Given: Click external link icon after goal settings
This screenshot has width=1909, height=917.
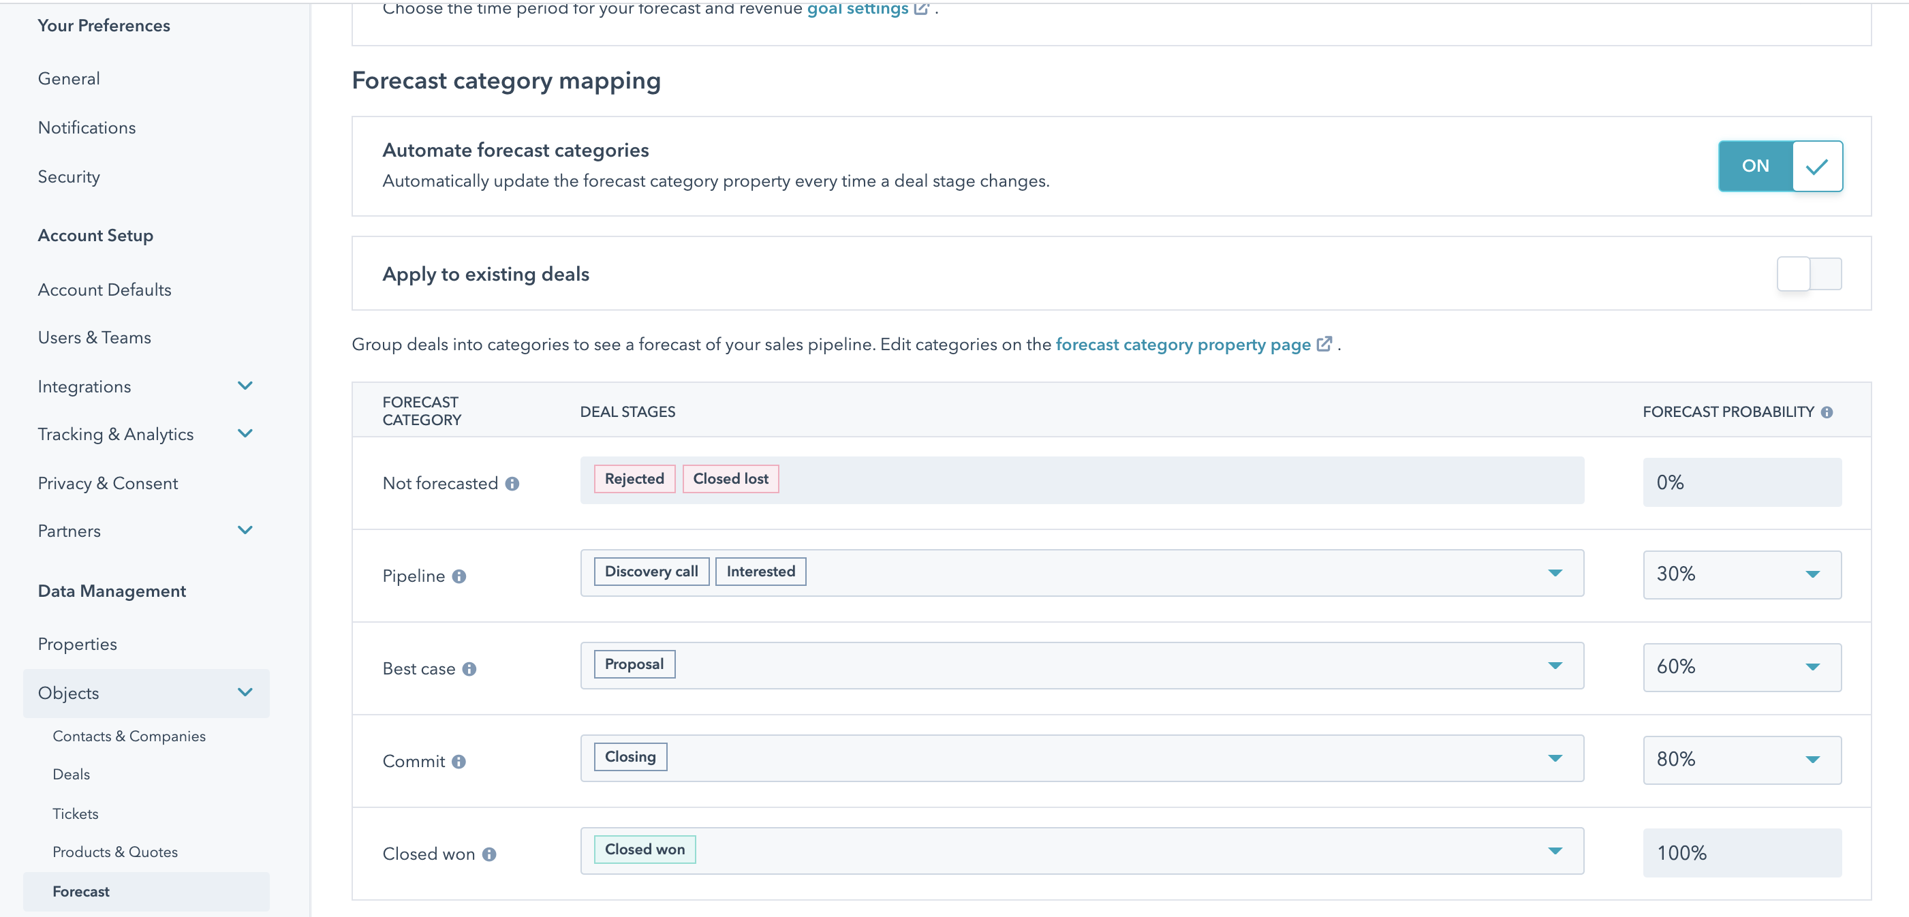Looking at the screenshot, I should click(921, 9).
